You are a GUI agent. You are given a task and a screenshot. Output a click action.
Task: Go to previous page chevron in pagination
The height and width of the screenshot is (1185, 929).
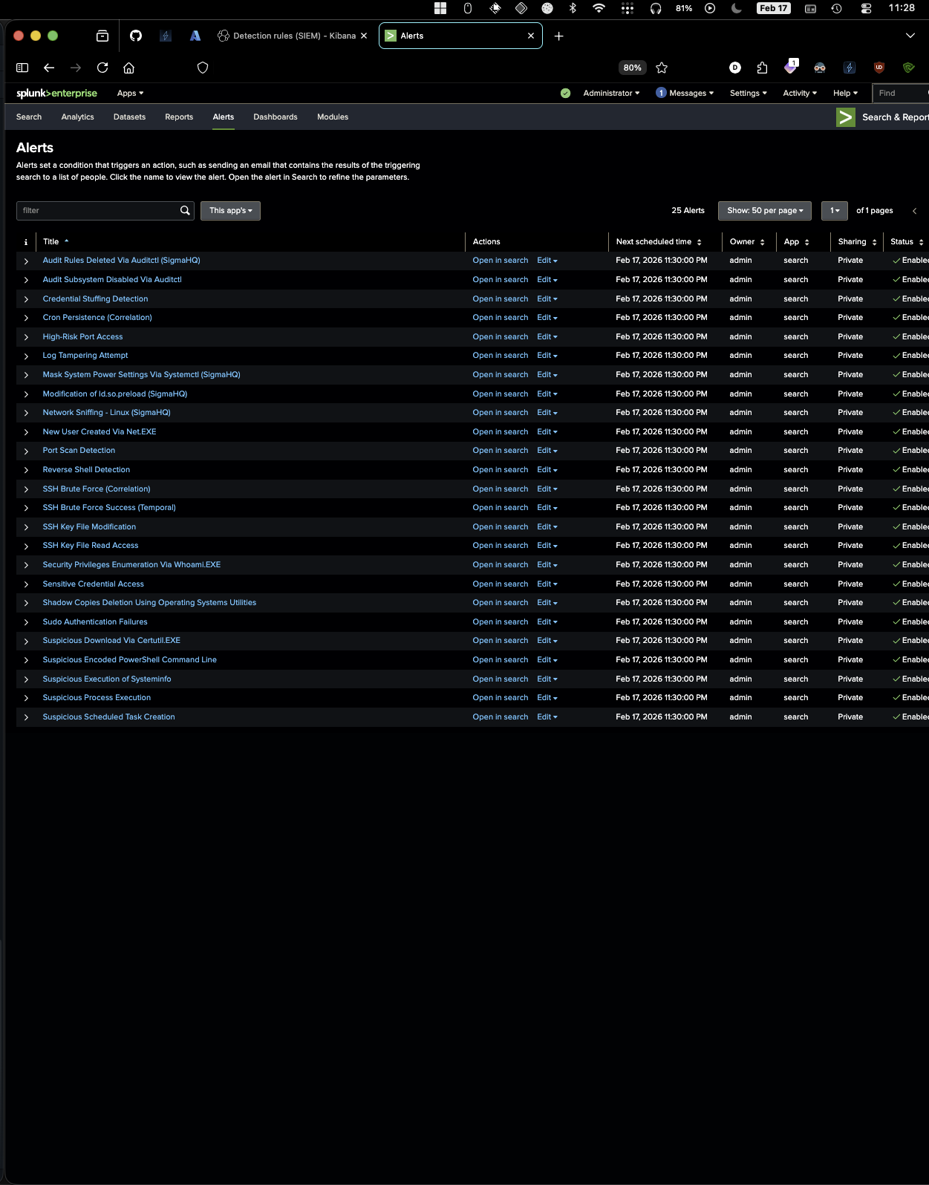point(915,211)
